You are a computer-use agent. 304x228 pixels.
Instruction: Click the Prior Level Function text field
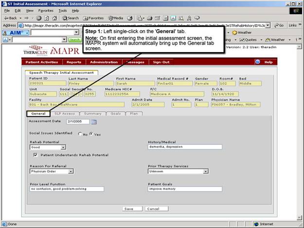(67, 189)
